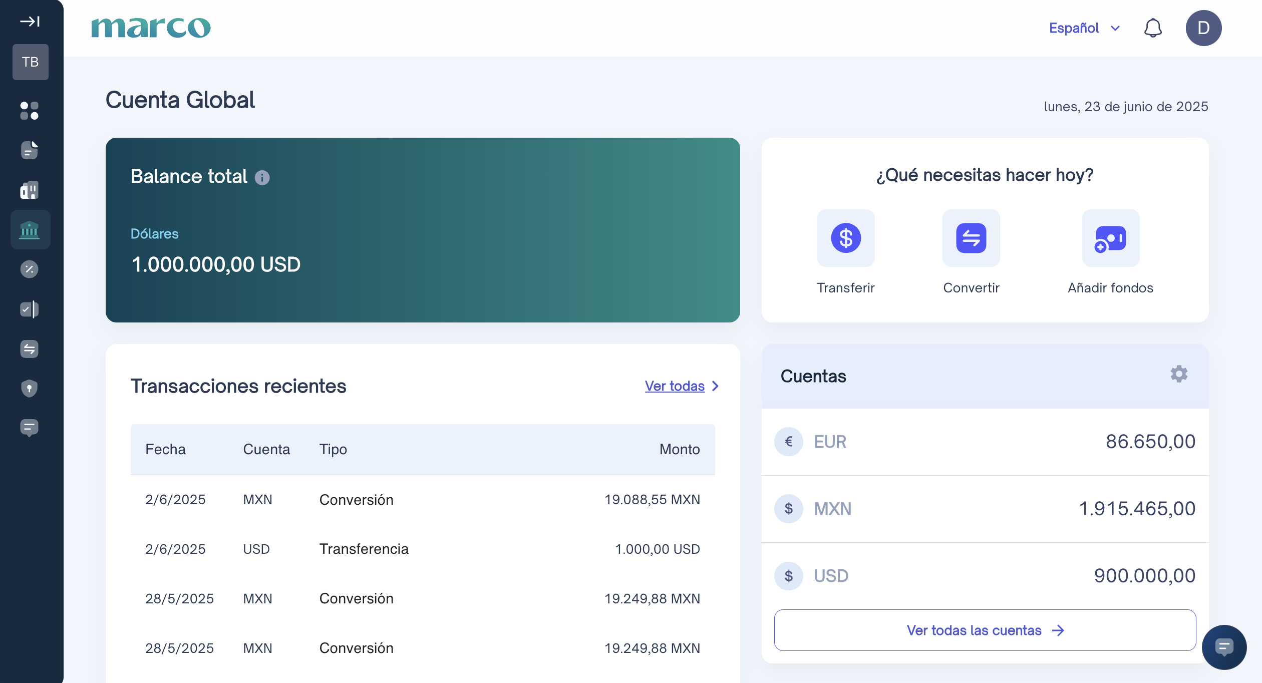Open the TB workspace tile
Image resolution: width=1262 pixels, height=683 pixels.
click(30, 62)
